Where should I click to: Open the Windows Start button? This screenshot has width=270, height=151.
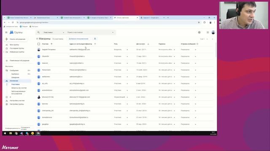(x=5, y=133)
